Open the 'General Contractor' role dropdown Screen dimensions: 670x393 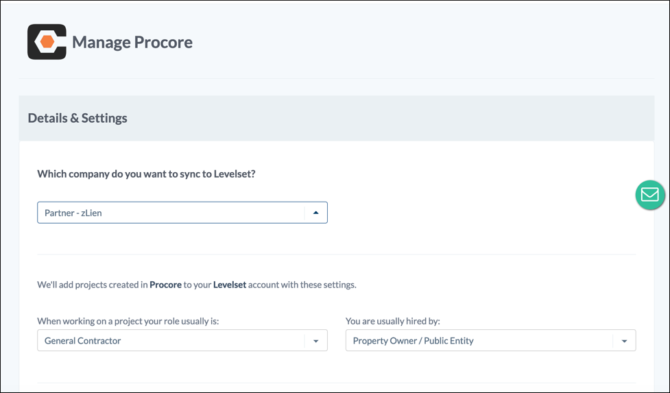pyautogui.click(x=182, y=340)
